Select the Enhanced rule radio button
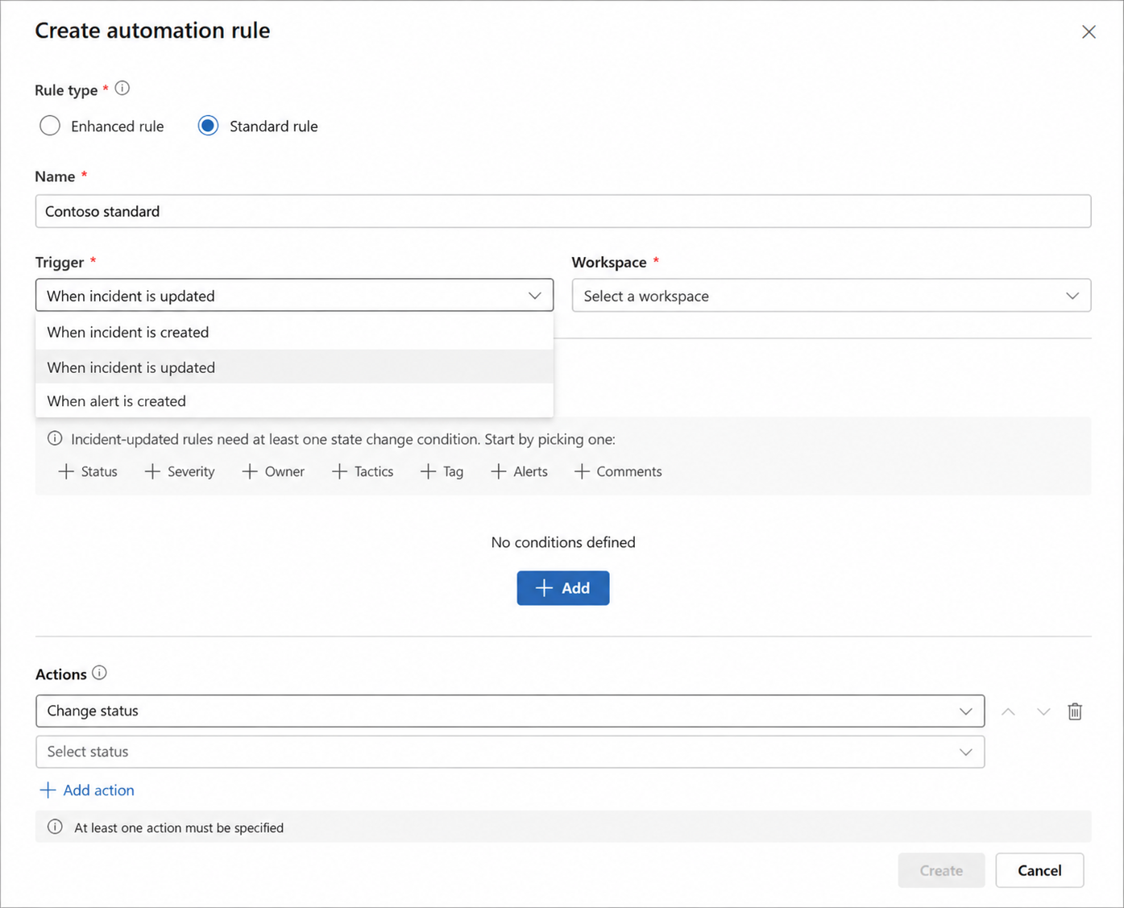The width and height of the screenshot is (1124, 908). 50,126
